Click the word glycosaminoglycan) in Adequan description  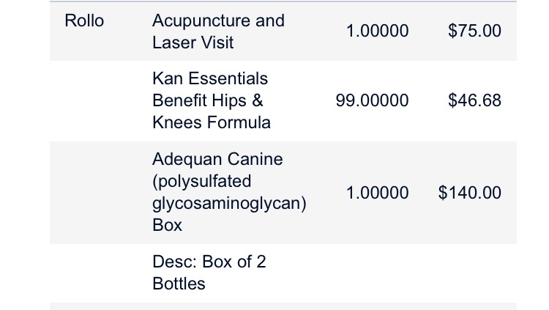click(x=229, y=203)
